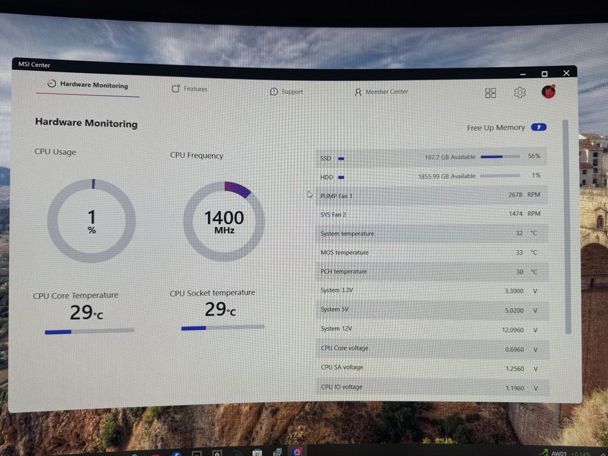Switch to the Features tab
Viewport: 608px width, 456px height.
[x=190, y=89]
